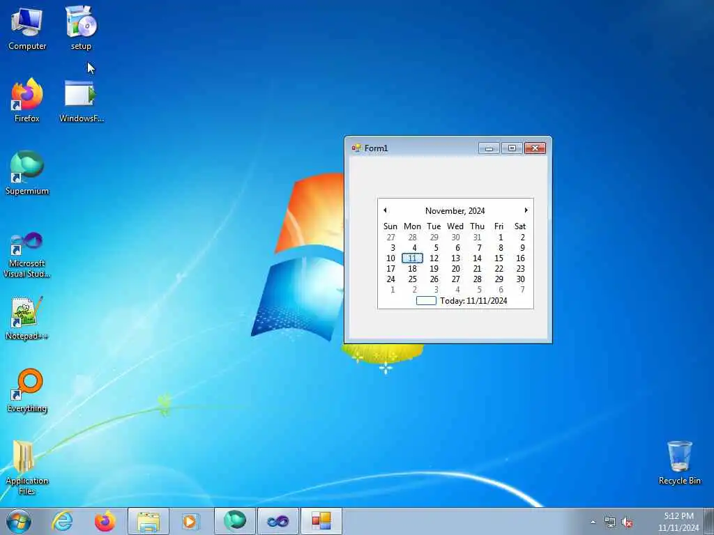Select November 23 in calendar
Viewport: 714px width, 535px height.
(x=520, y=269)
